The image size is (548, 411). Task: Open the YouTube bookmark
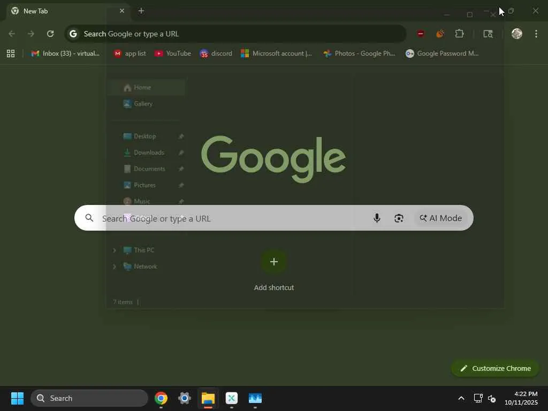[x=173, y=54]
